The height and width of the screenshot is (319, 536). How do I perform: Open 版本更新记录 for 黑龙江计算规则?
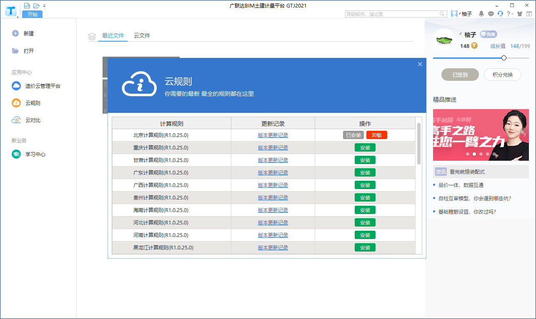[x=273, y=247]
